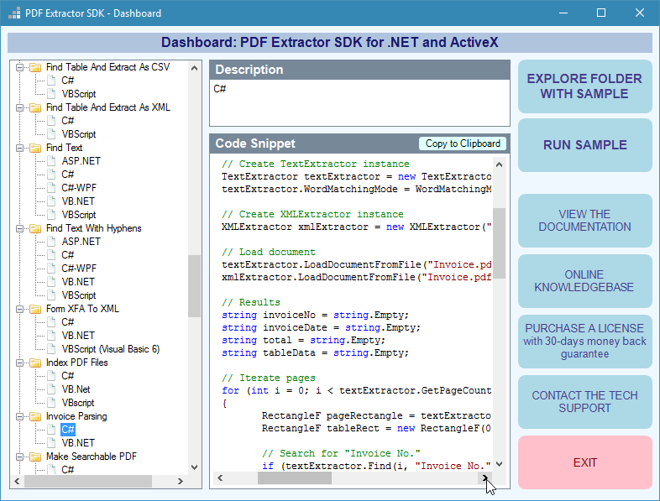Exit the dashboard
Screen dimensions: 660x501
(x=584, y=462)
